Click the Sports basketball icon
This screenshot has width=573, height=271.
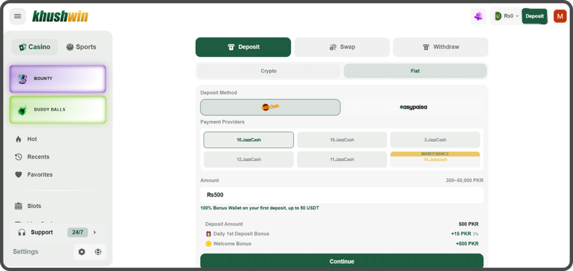(x=70, y=47)
